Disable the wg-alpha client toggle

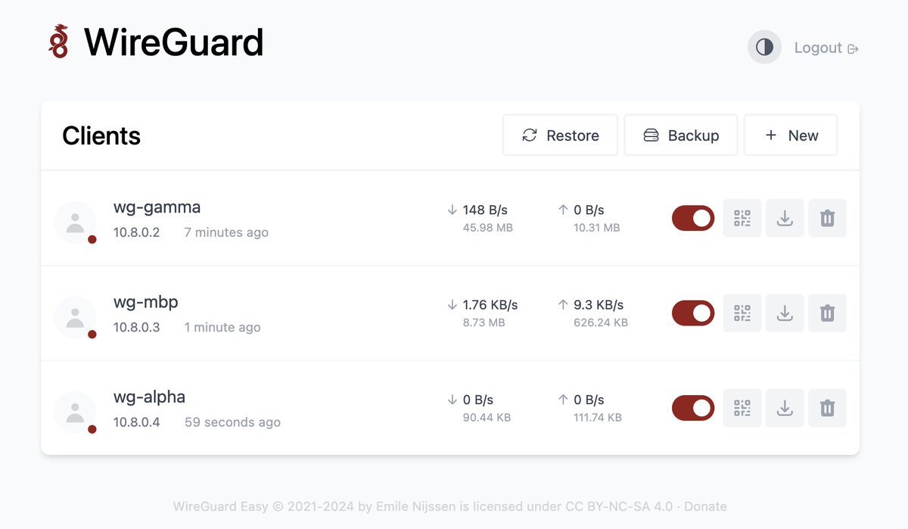point(693,408)
